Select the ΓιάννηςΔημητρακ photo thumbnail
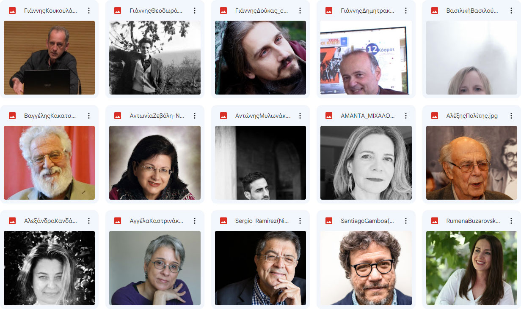Image resolution: width=521 pixels, height=309 pixels. pyautogui.click(x=366, y=57)
